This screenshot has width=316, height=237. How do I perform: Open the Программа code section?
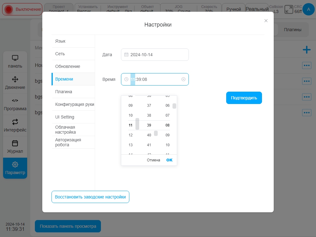15,104
